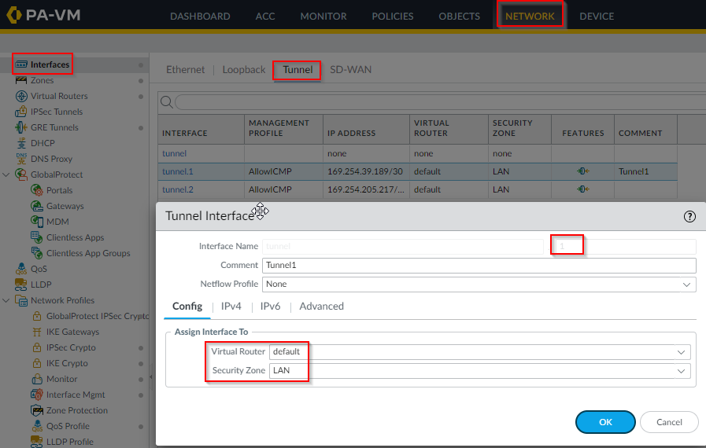Sort by the MANAGEMENT PROFILE column header

point(283,128)
